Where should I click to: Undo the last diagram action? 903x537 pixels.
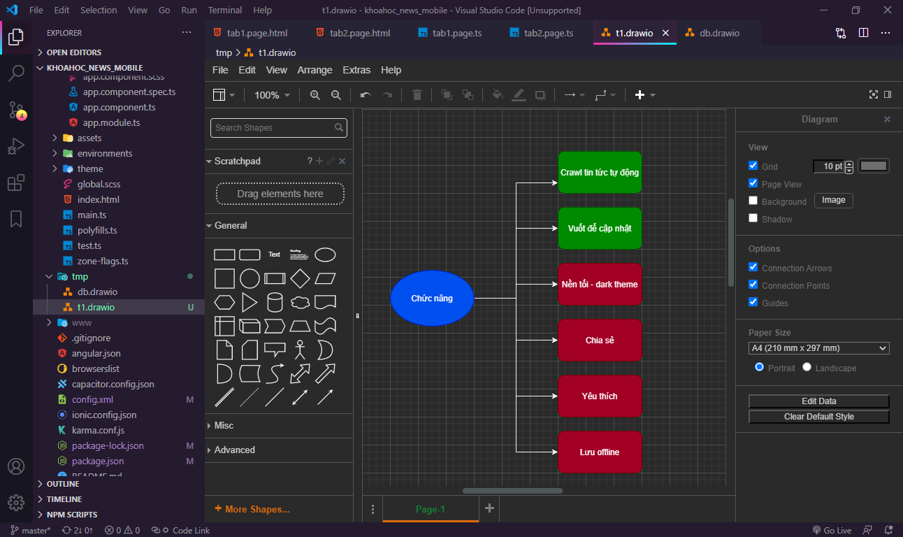[x=366, y=95]
